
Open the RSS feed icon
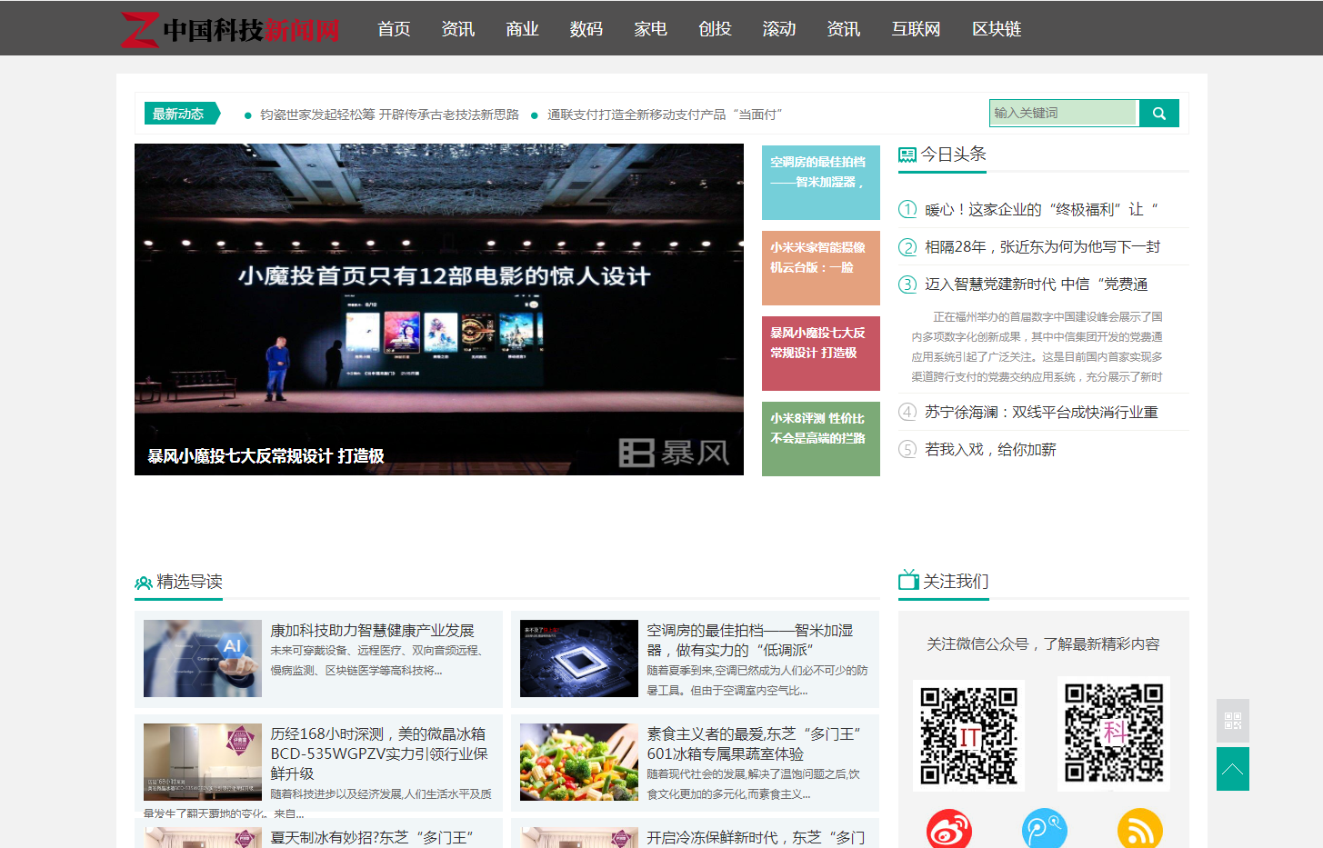tap(1140, 829)
